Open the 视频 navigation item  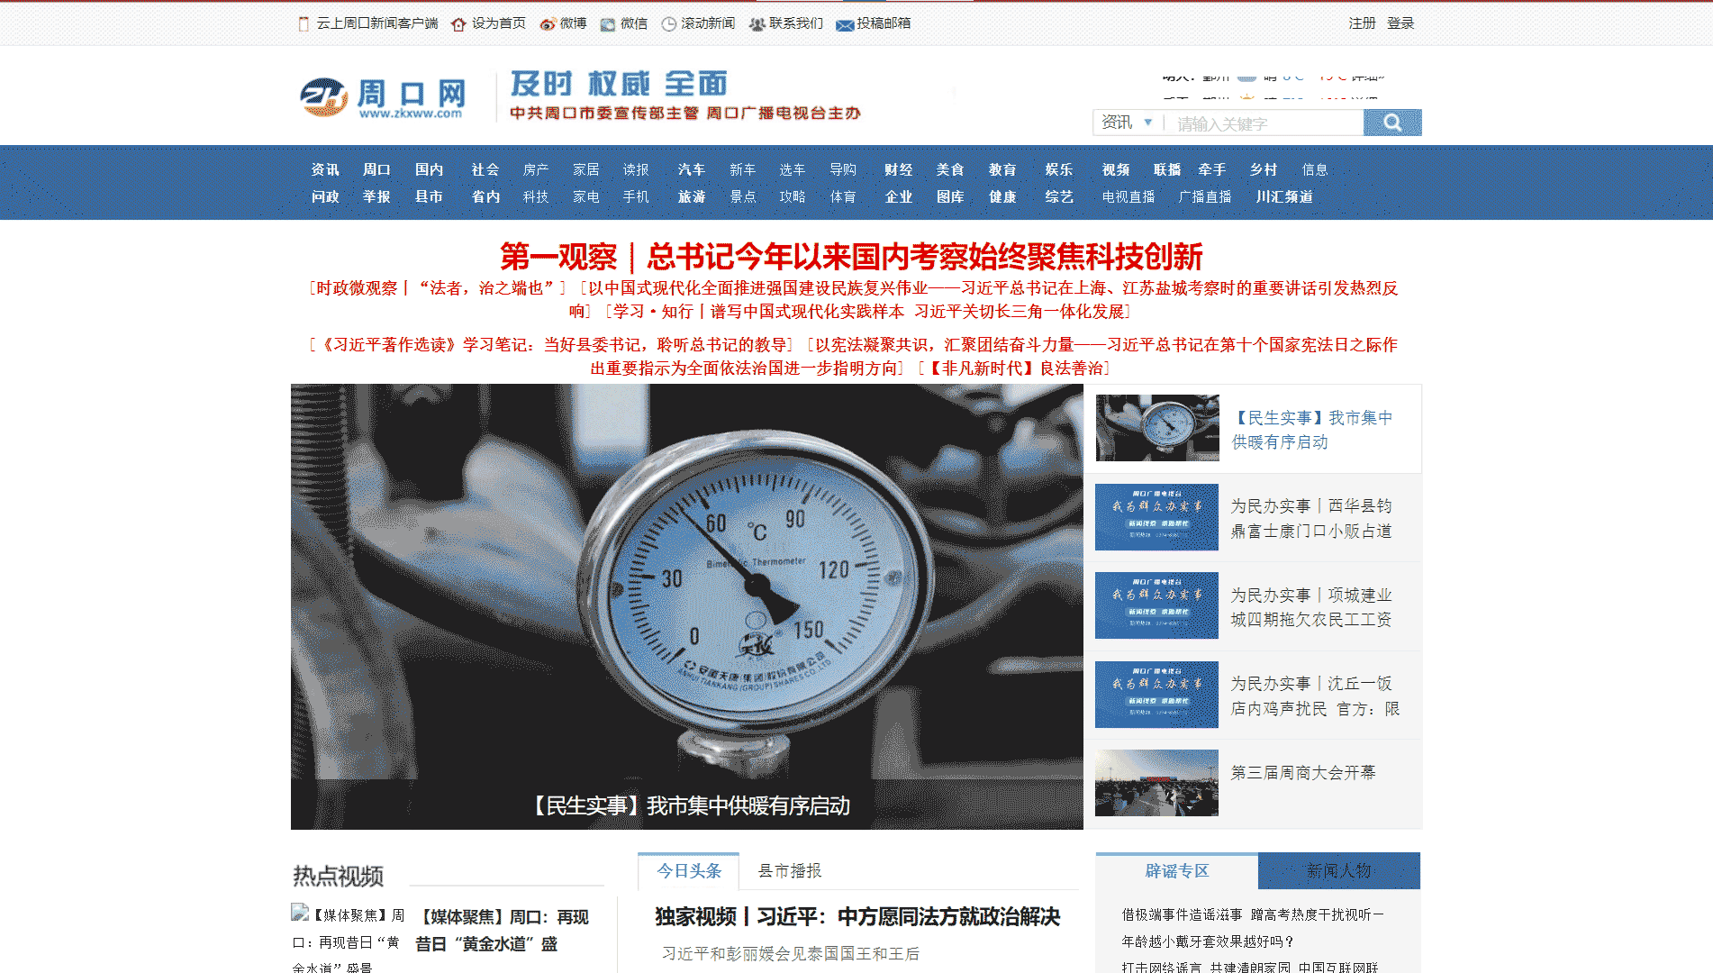[x=1116, y=169]
